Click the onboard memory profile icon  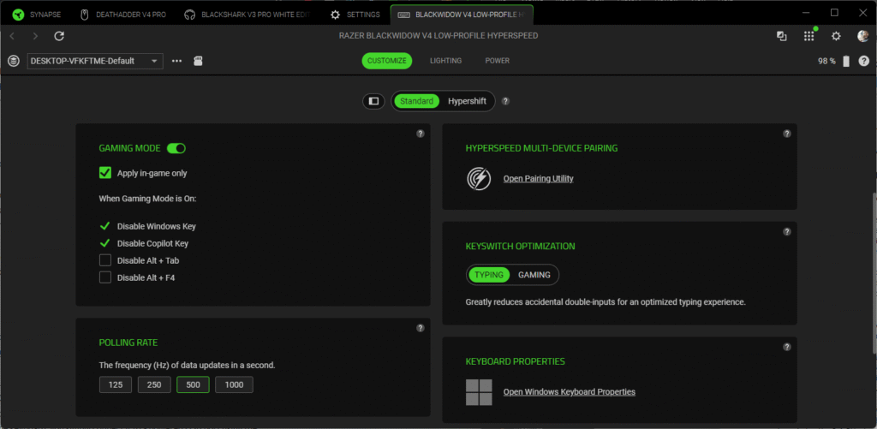click(x=198, y=61)
